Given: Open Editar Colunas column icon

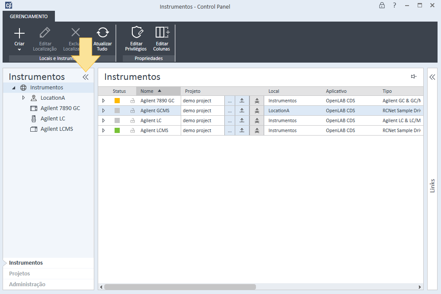Looking at the screenshot, I should pyautogui.click(x=162, y=32).
